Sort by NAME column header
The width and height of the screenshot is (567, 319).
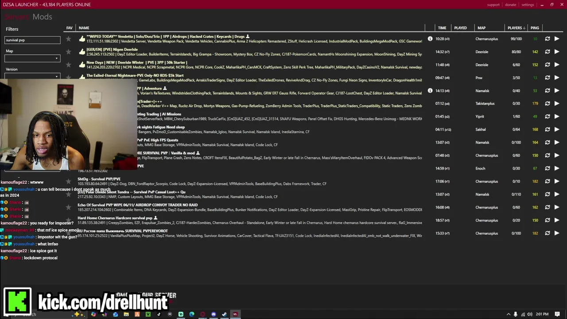pyautogui.click(x=84, y=28)
